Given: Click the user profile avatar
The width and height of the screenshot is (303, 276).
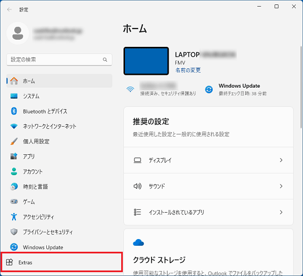Looking at the screenshot, I should 18,33.
